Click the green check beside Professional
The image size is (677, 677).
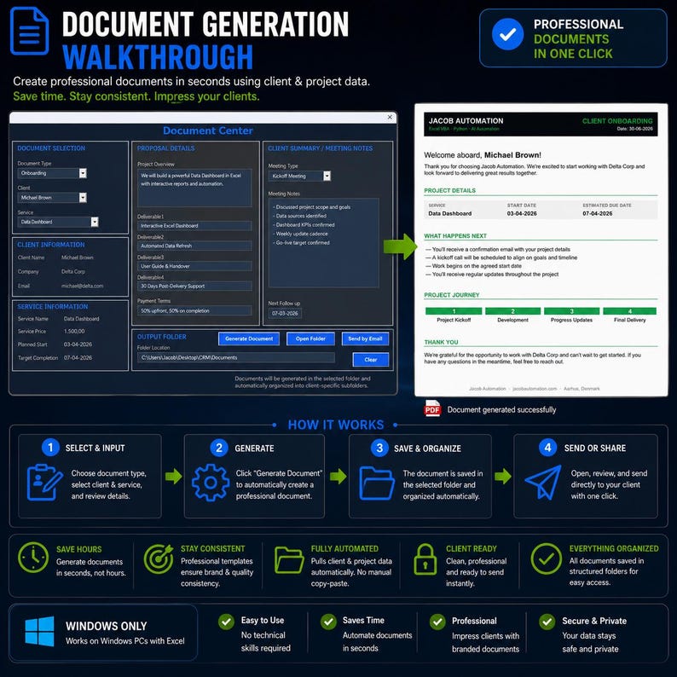[437, 622]
